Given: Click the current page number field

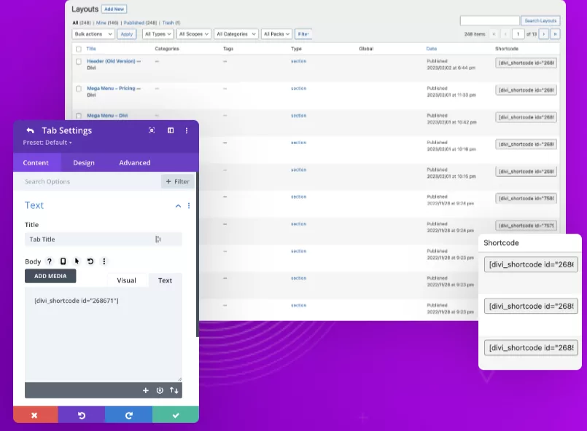Looking at the screenshot, I should pos(518,34).
